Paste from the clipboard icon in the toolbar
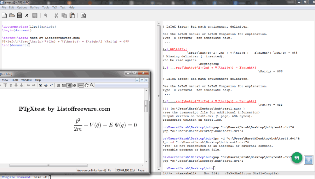The height and width of the screenshot is (179, 315). [x=72, y=15]
